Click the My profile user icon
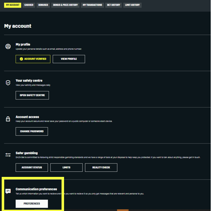The image size is (212, 211). (8, 46)
